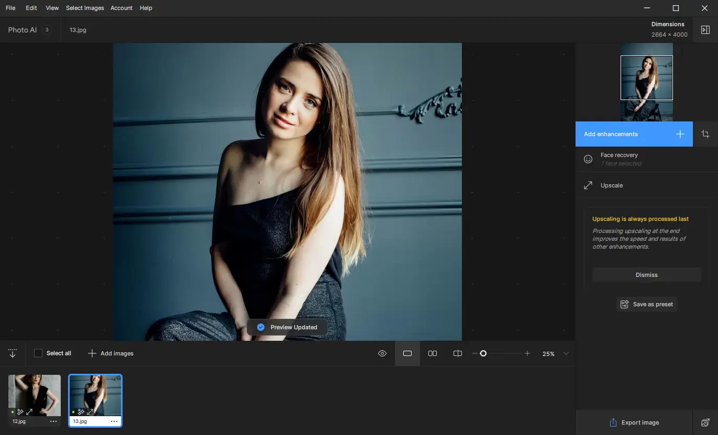
Task: Zoom in with the plus icon
Action: pyautogui.click(x=527, y=353)
